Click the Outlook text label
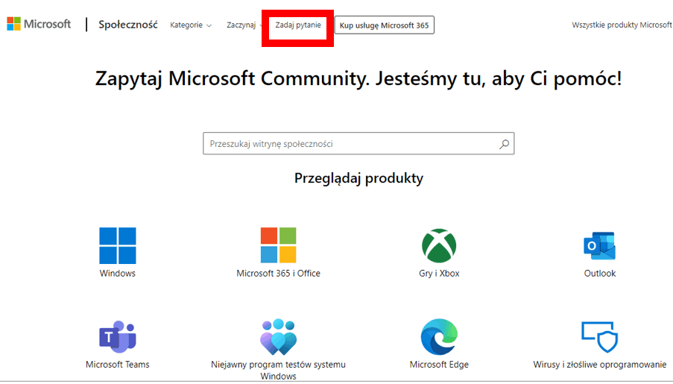Screen dimensions: 673x384 pyautogui.click(x=600, y=273)
